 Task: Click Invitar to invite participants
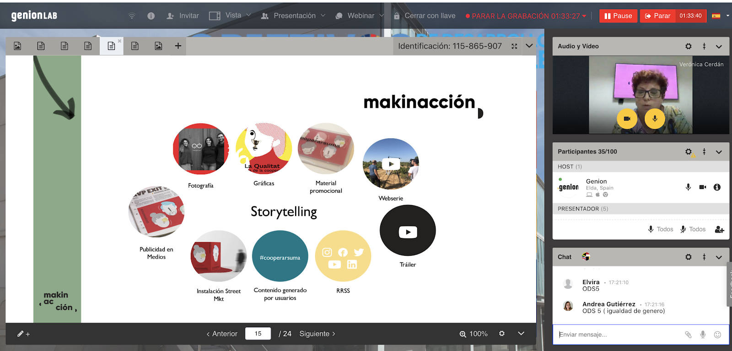tap(183, 16)
